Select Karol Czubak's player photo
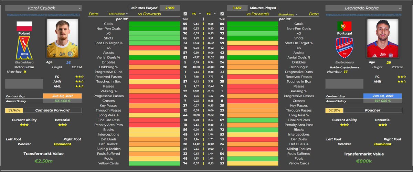The height and width of the screenshot is (172, 413). (x=62, y=38)
